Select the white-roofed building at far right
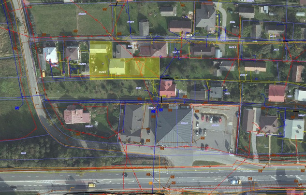This screenshot has width=306, height=195. click(x=294, y=129)
